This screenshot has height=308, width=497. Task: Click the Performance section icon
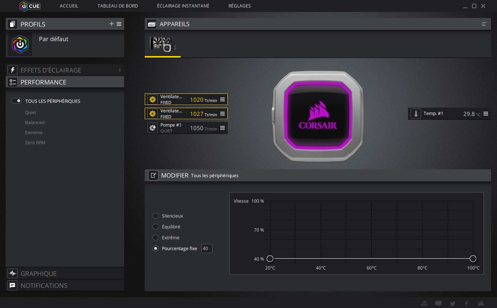click(x=12, y=82)
